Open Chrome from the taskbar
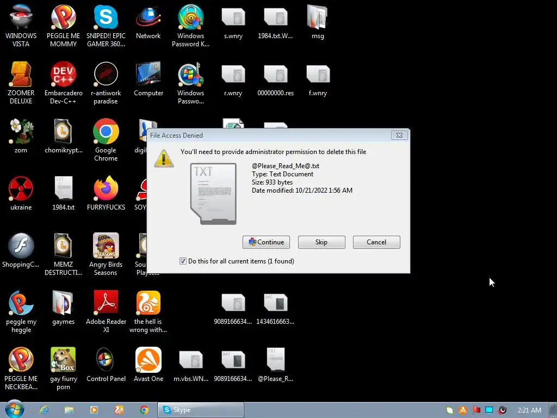The height and width of the screenshot is (418, 557). [144, 410]
